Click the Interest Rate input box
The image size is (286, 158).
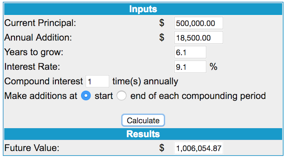(x=190, y=66)
